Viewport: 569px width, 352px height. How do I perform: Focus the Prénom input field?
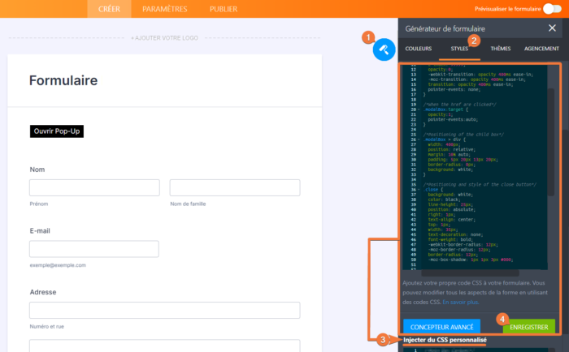click(x=94, y=187)
